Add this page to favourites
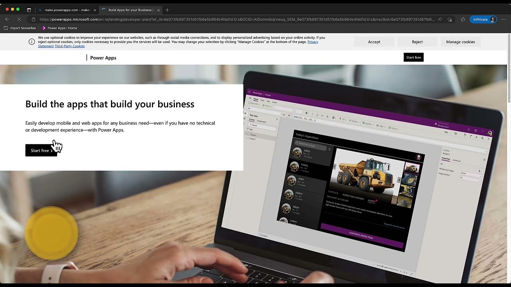511x287 pixels. tap(450, 19)
